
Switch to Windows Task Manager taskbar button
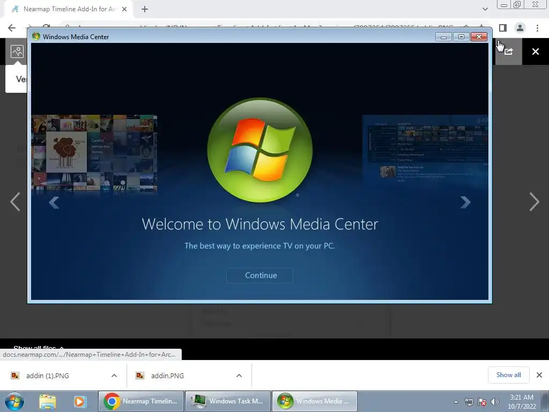pyautogui.click(x=227, y=401)
